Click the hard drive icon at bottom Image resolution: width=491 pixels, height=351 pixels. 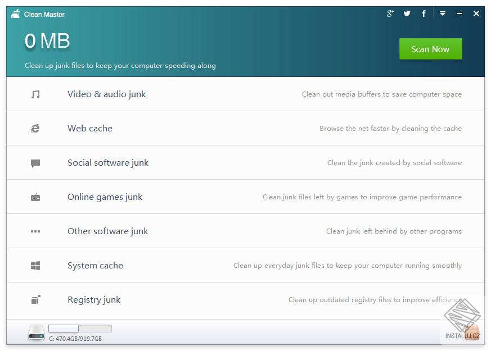pyautogui.click(x=37, y=333)
